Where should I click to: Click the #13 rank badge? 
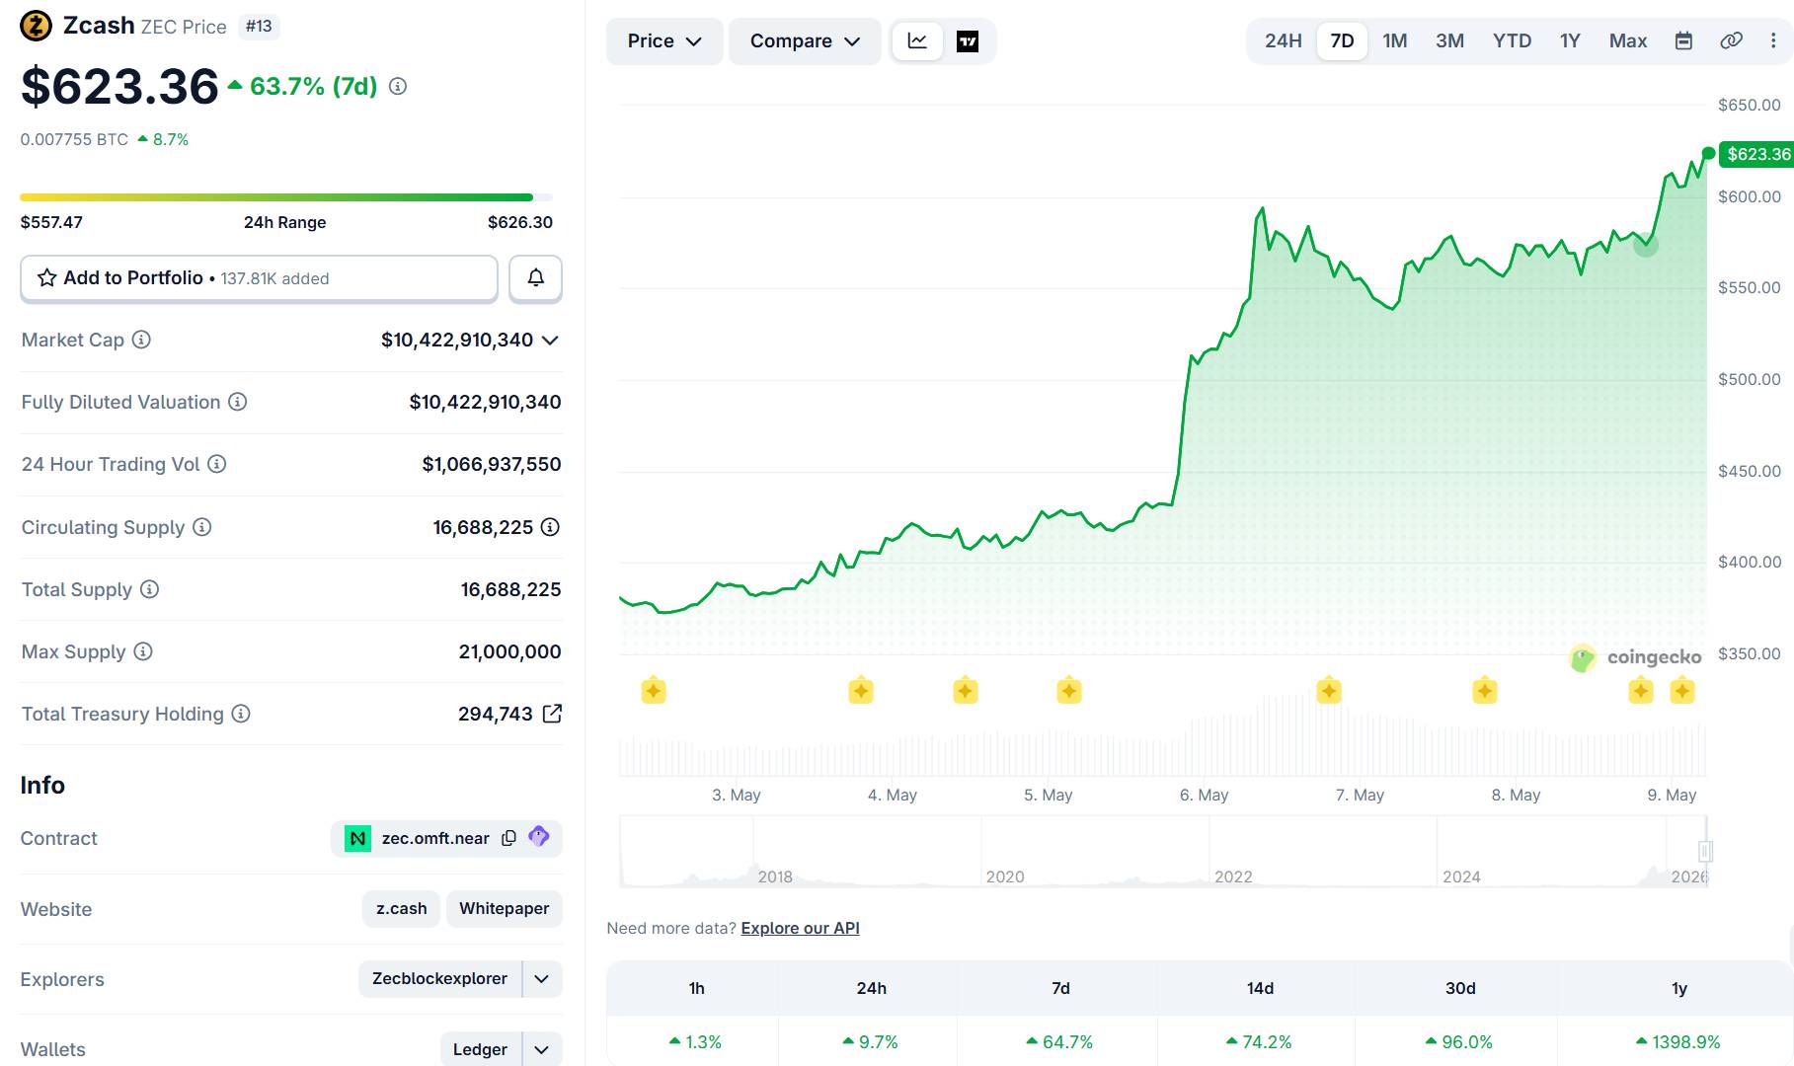259,27
